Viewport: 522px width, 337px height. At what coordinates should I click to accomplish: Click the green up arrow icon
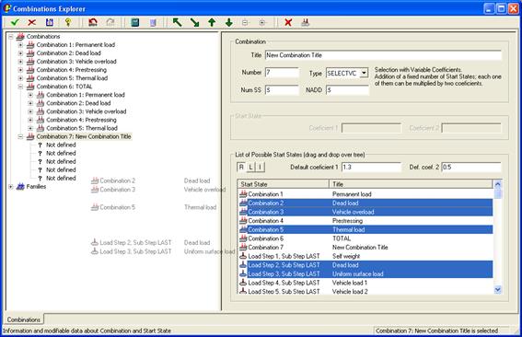[212, 23]
